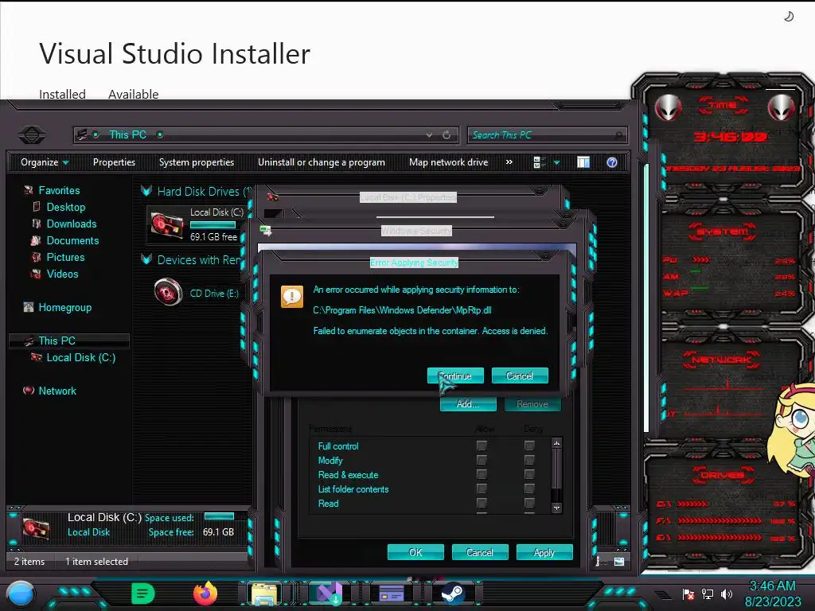Screen dimensions: 815x611
Task: Click the Apply button
Action: (x=544, y=552)
